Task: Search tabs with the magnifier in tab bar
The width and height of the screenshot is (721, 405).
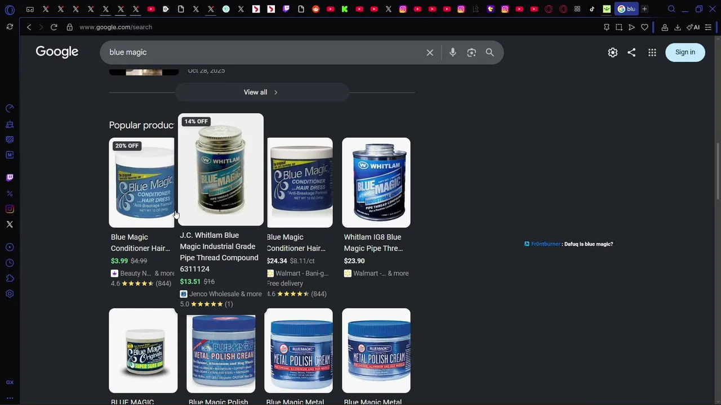Action: coord(671,9)
